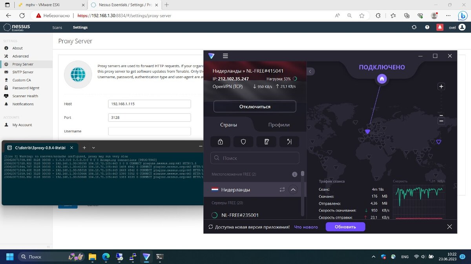Open ProtonVPN from the taskbar
Image resolution: width=471 pixels, height=264 pixels.
click(x=146, y=257)
